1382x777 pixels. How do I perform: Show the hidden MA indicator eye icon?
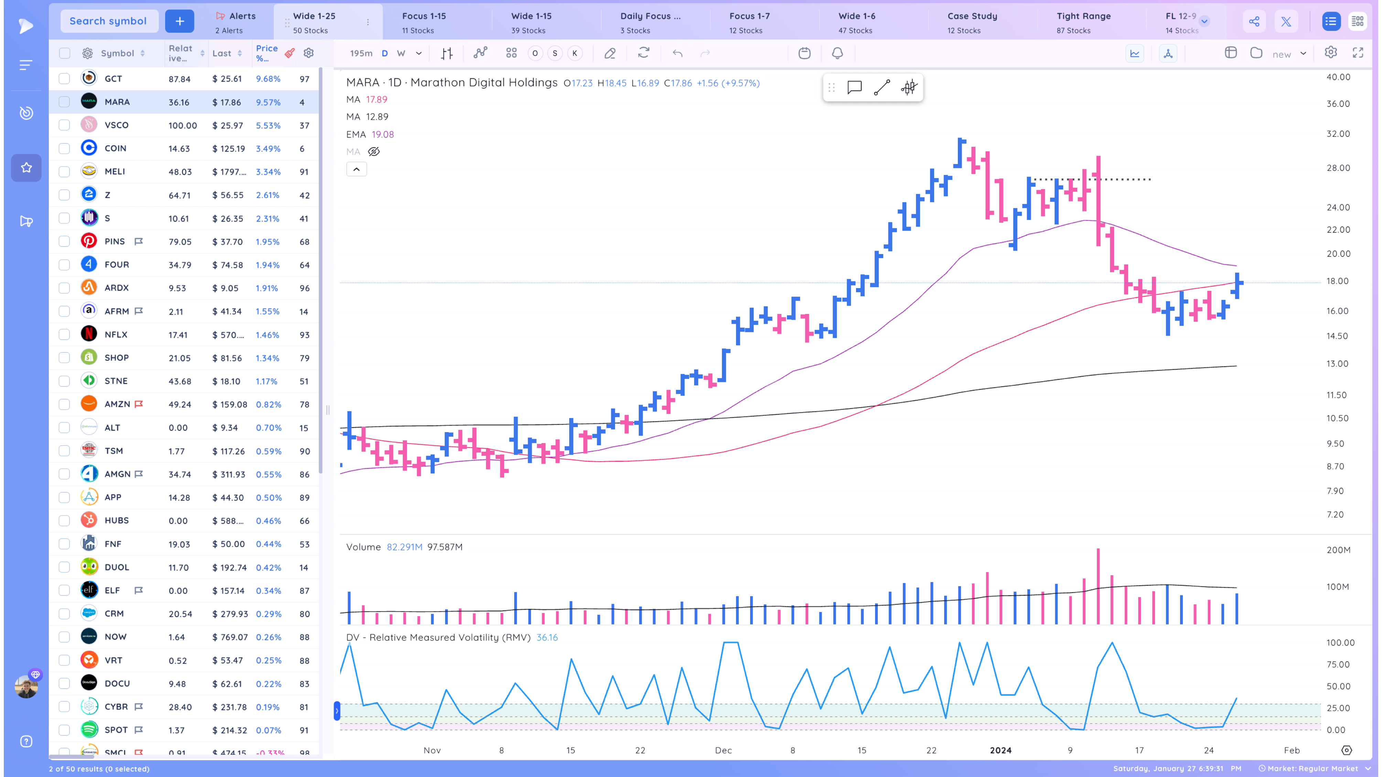click(x=374, y=152)
